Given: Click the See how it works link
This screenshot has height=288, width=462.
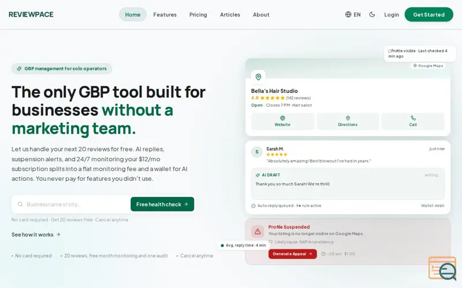Looking at the screenshot, I should point(36,234).
